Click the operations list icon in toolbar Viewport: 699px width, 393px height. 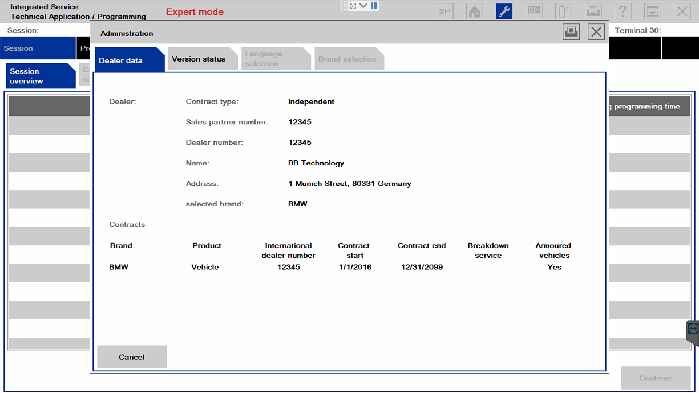[x=534, y=11]
